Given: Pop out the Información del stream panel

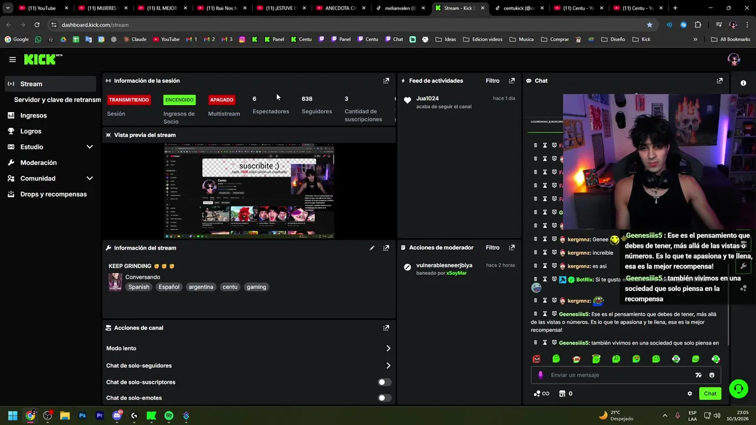Looking at the screenshot, I should tap(386, 248).
